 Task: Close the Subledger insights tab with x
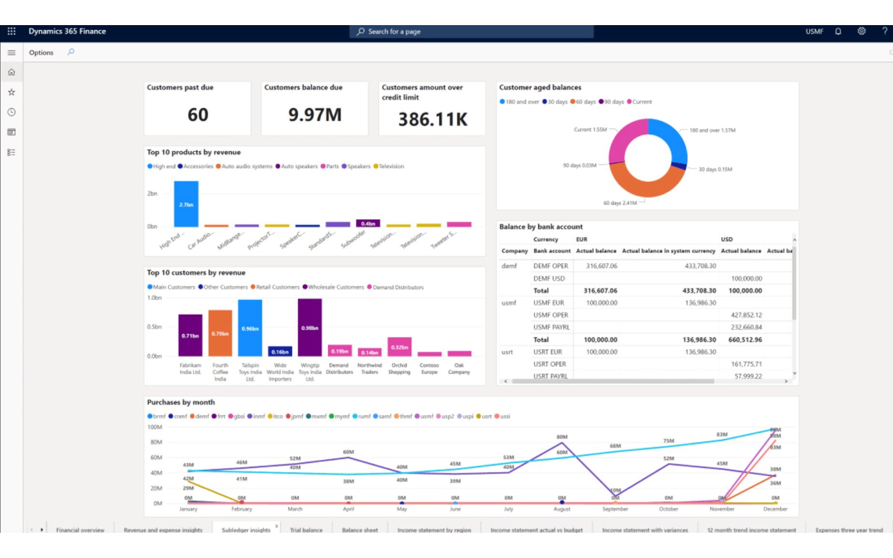tap(276, 526)
